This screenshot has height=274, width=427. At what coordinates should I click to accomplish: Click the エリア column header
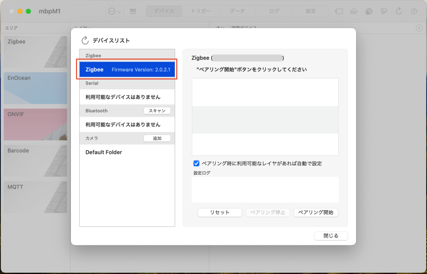click(12, 28)
